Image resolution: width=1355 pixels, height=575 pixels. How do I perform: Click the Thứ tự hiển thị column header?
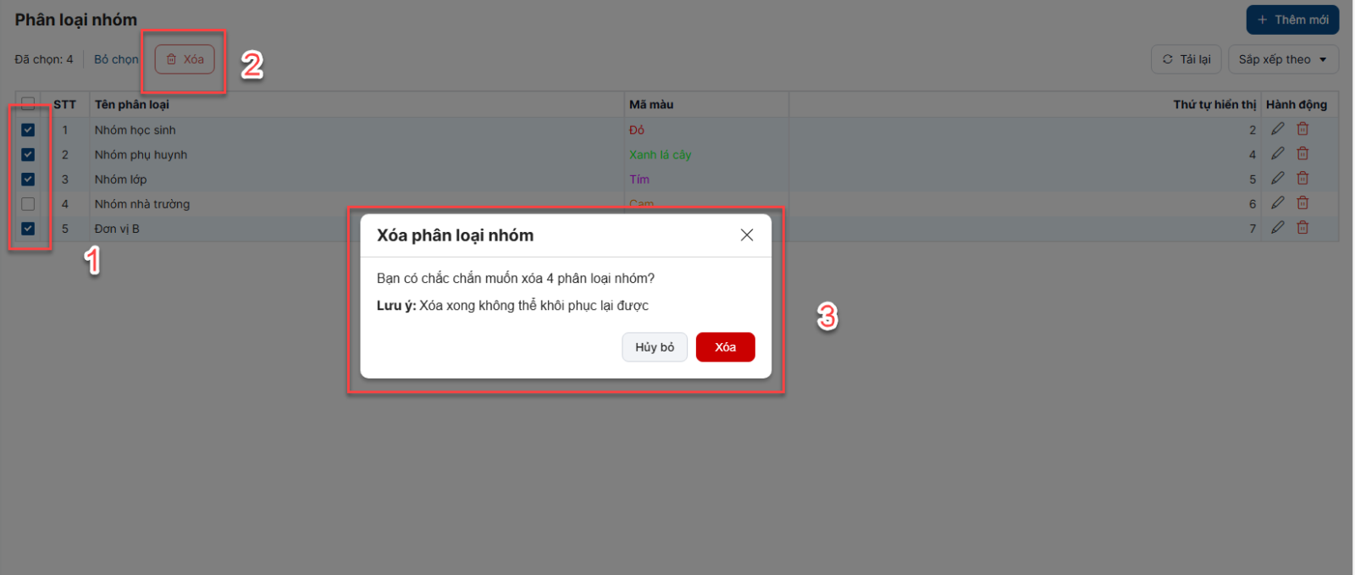1214,104
